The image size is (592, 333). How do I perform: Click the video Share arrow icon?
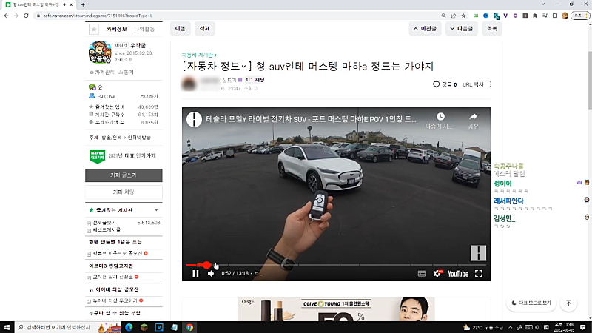[x=473, y=117]
